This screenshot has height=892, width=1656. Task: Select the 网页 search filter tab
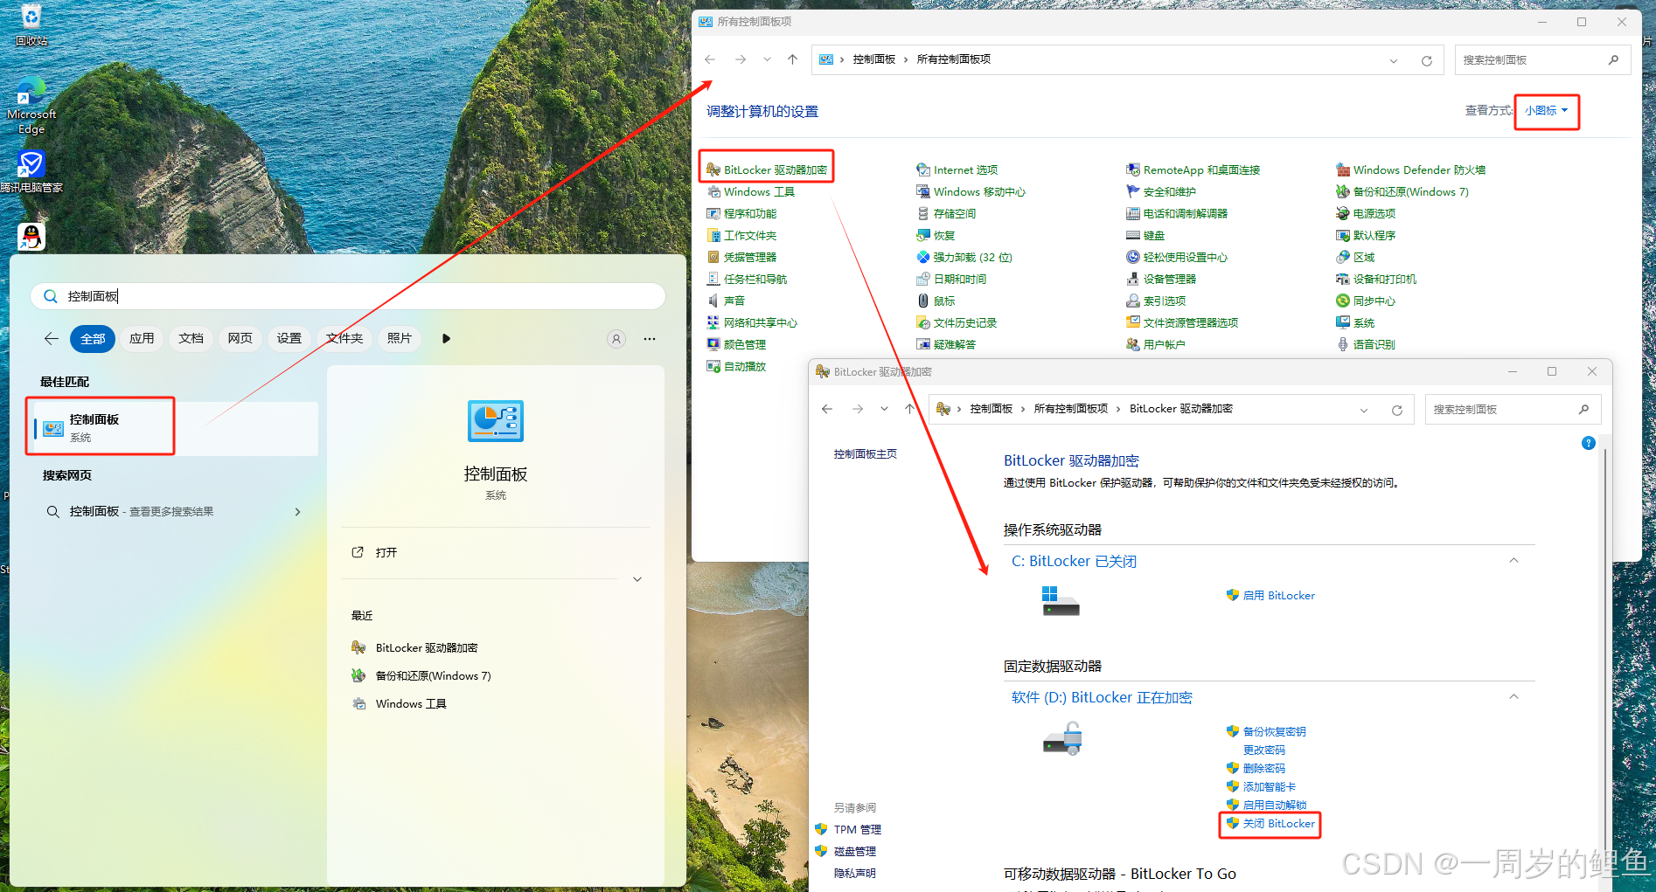[x=240, y=339]
